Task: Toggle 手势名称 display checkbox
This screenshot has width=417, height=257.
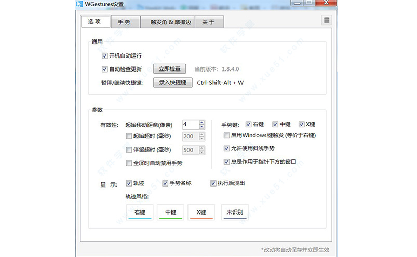Action: pos(165,183)
